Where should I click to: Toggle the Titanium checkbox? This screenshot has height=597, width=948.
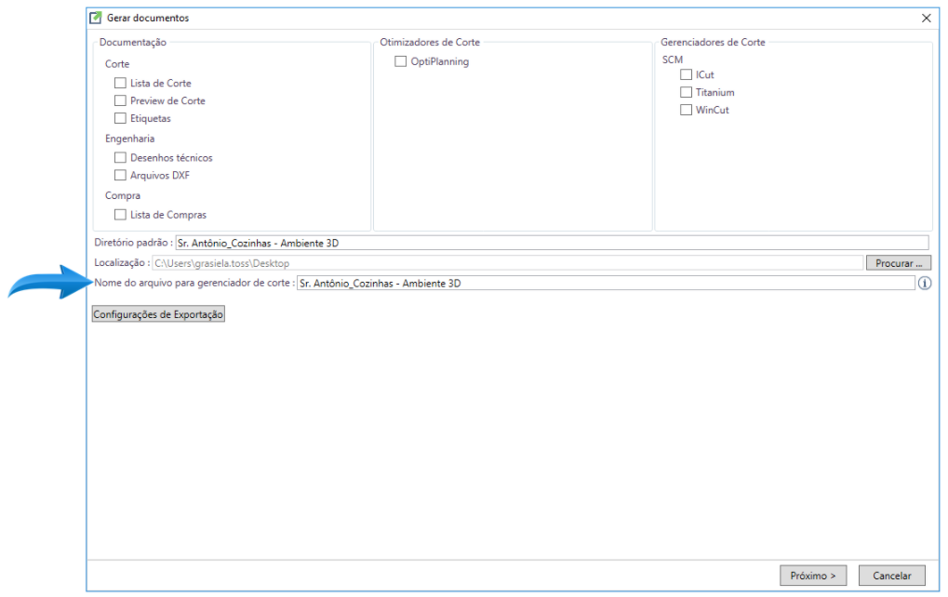pos(686,92)
